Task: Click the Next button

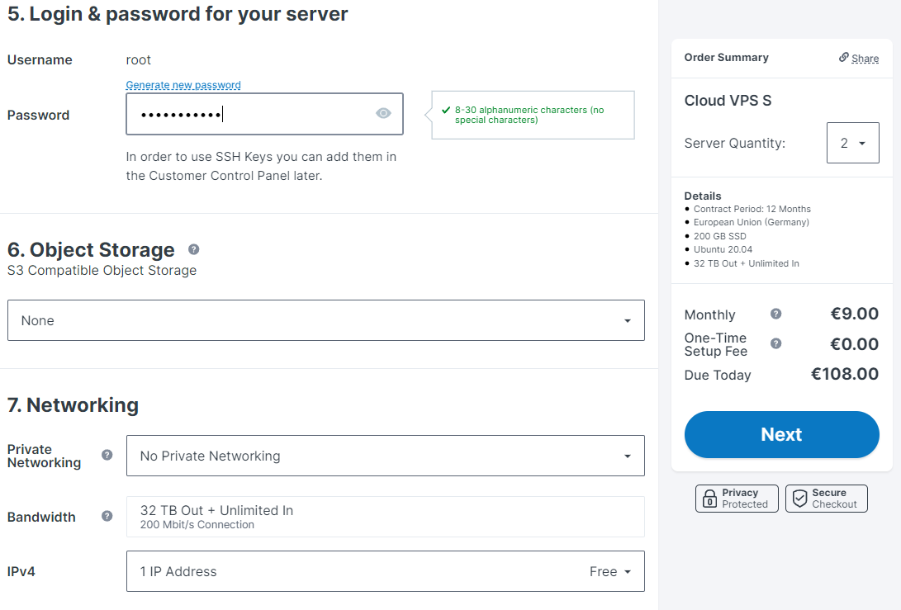Action: [781, 434]
